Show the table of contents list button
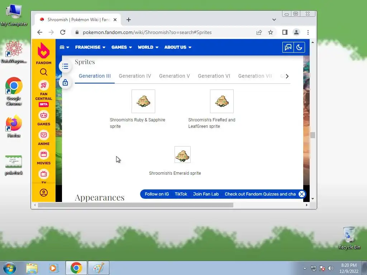 [x=65, y=66]
